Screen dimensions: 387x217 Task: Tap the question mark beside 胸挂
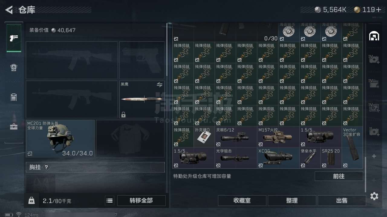[46, 167]
